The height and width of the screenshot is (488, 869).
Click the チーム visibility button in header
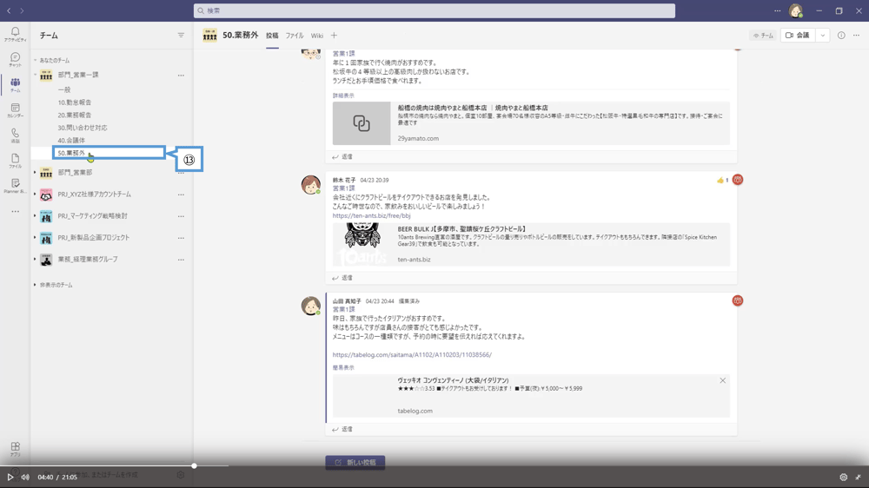click(763, 36)
